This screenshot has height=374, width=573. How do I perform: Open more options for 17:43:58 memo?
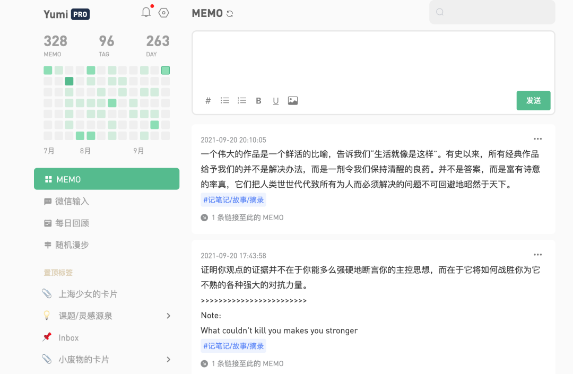(x=537, y=255)
